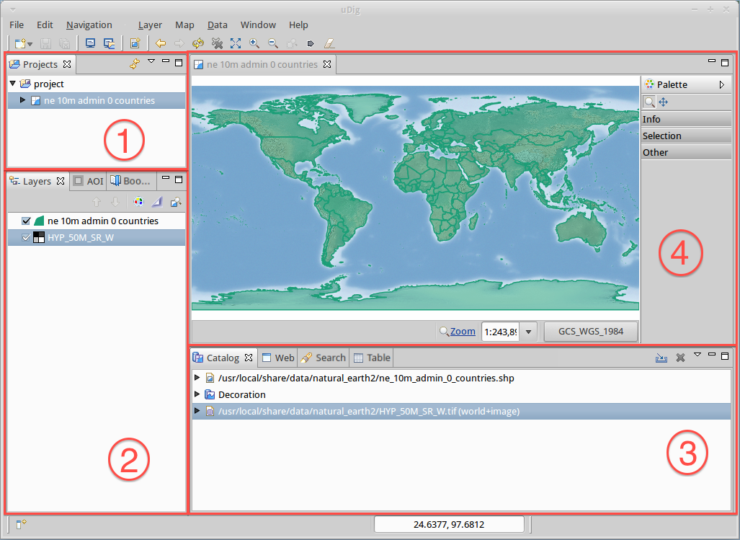This screenshot has height=540, width=740.
Task: Switch to the Web tab
Action: click(x=278, y=358)
